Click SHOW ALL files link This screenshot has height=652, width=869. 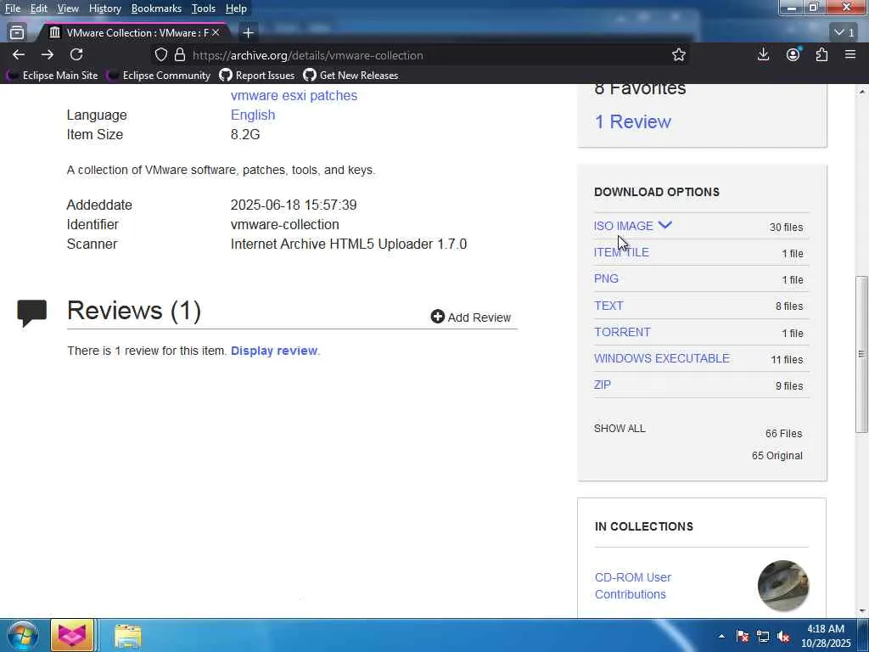coord(620,429)
